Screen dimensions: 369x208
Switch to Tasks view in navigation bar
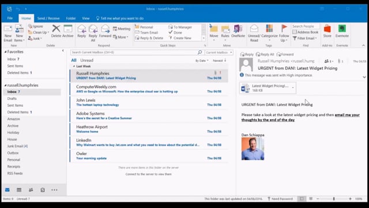(43, 190)
